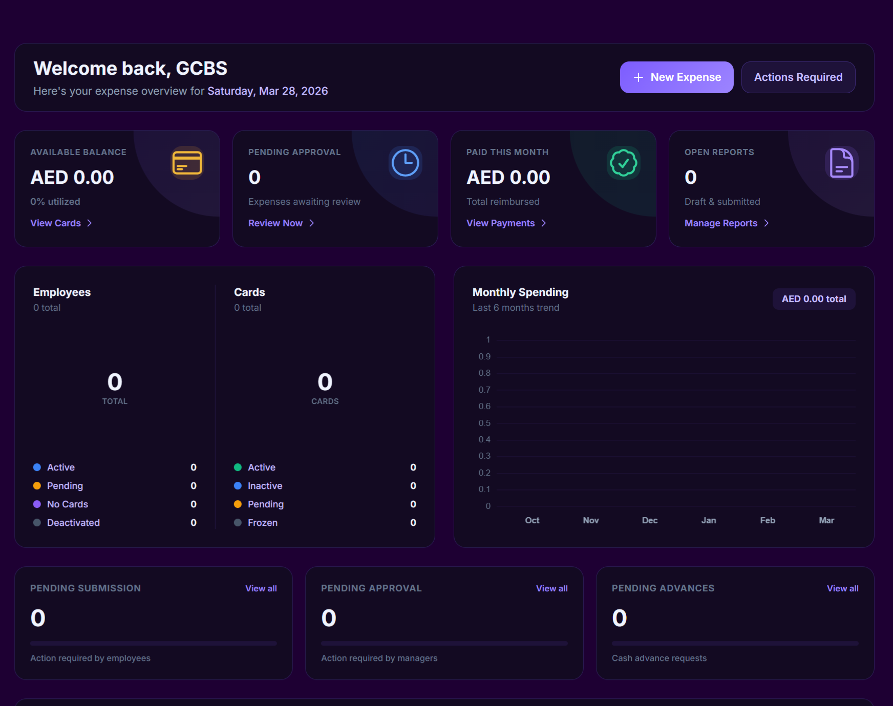This screenshot has height=706, width=893.
Task: Open the Actions Required panel
Action: coord(798,77)
